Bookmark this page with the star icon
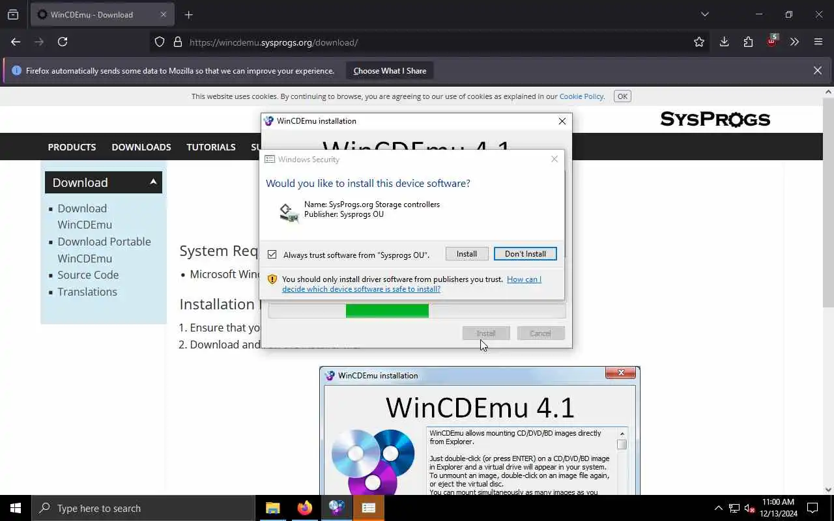This screenshot has width=834, height=521. (699, 42)
